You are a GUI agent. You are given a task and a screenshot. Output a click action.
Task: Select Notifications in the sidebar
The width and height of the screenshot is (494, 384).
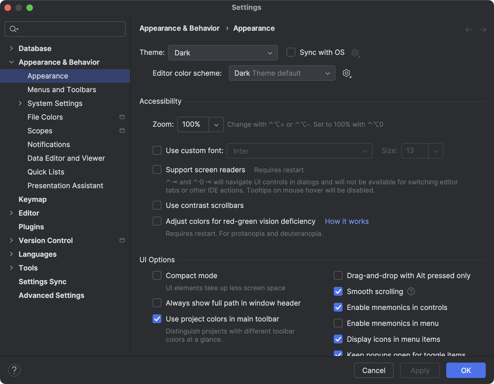coord(49,144)
